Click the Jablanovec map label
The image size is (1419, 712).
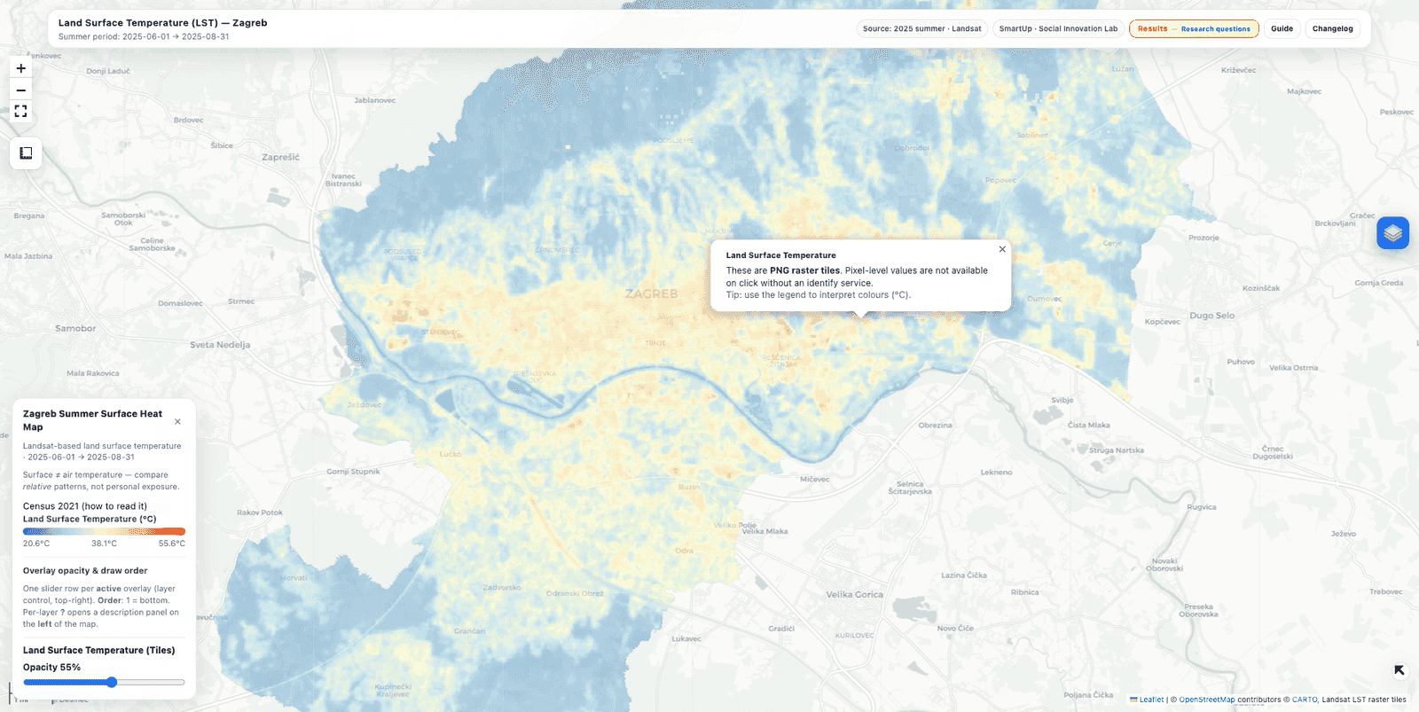tap(375, 100)
